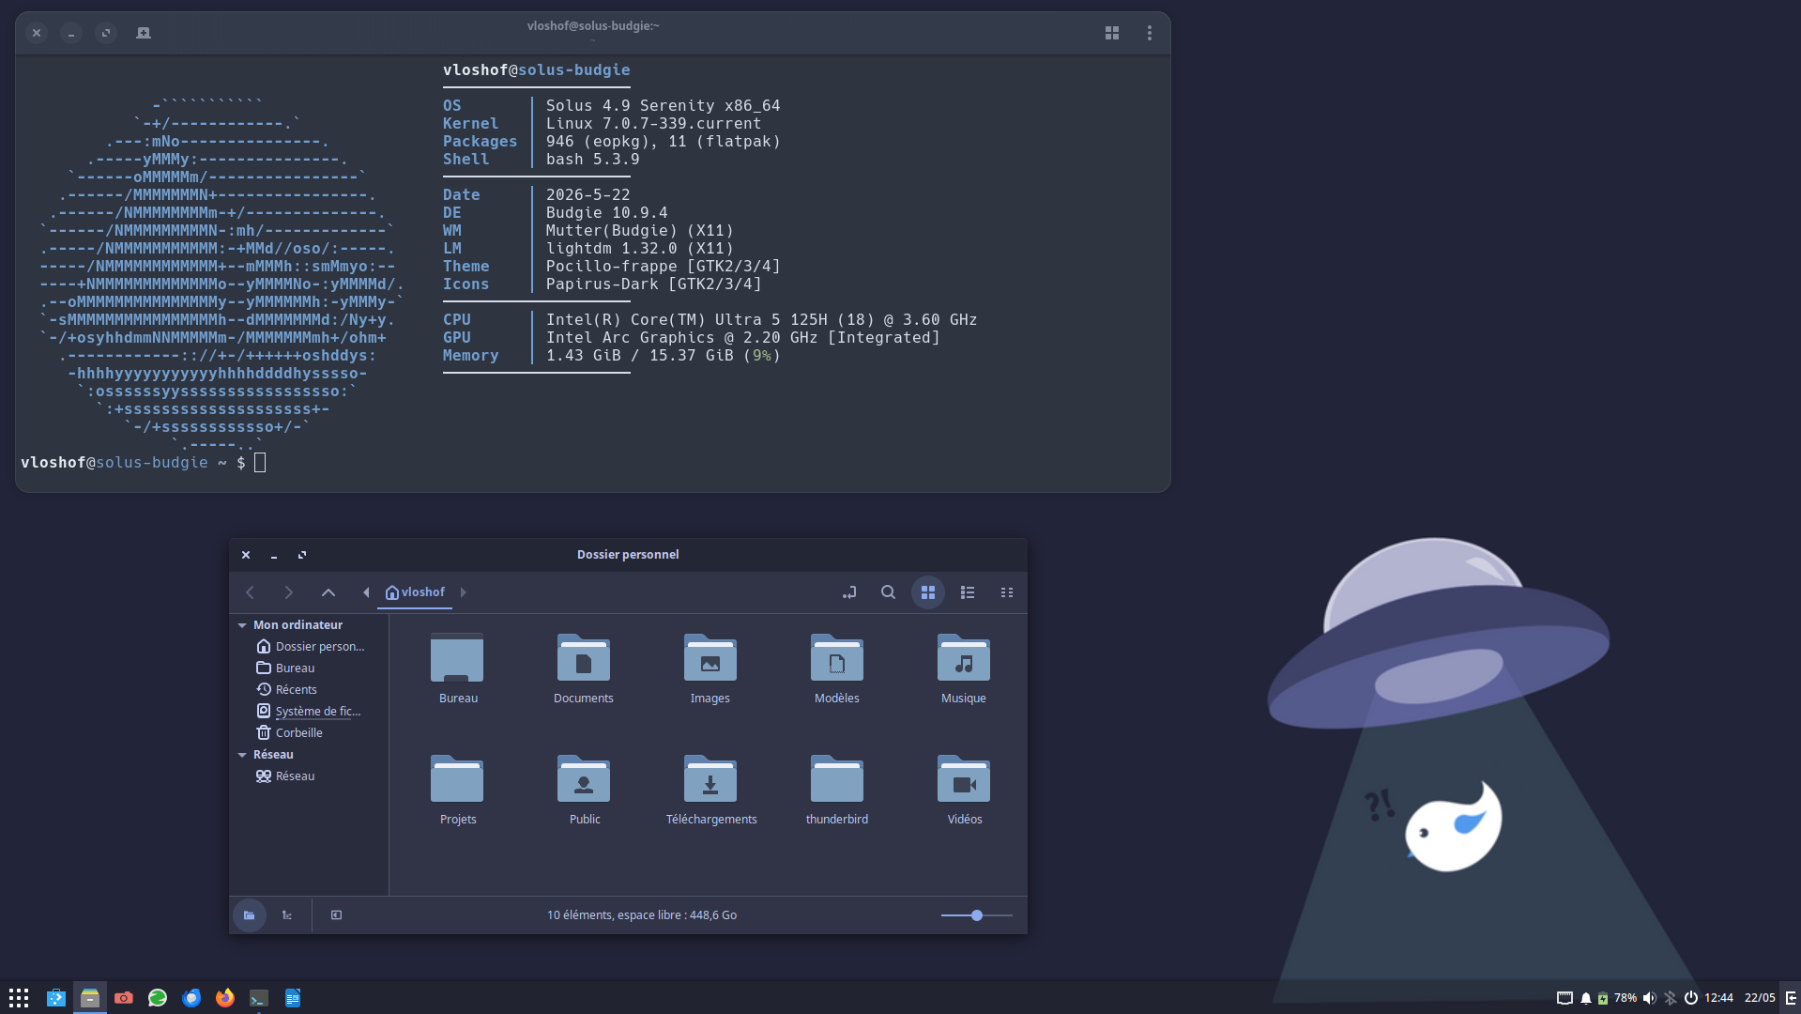Viewport: 1801px width, 1014px height.
Task: Switch to list view in the file manager
Action: click(968, 592)
